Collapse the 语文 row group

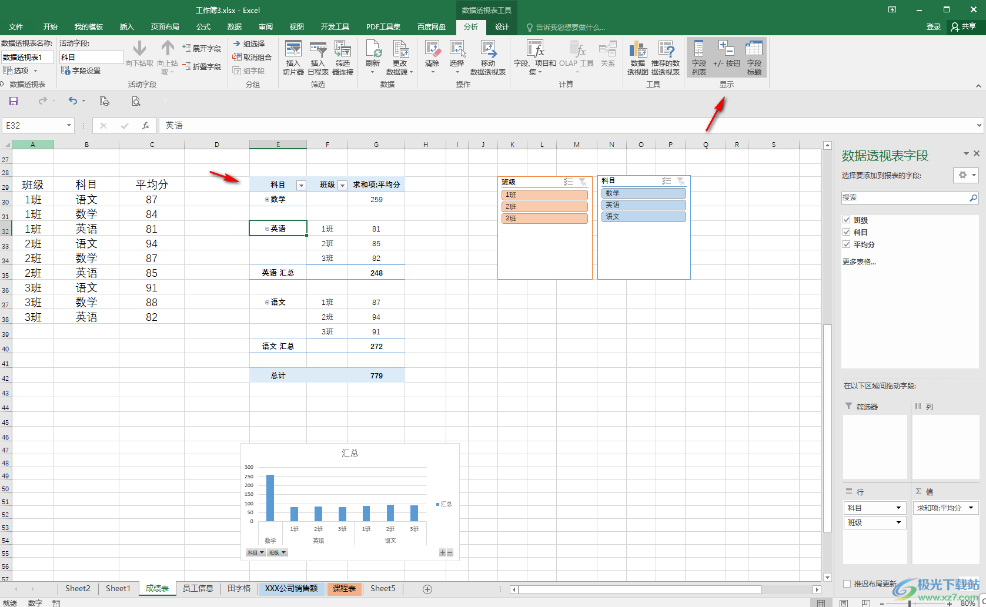267,303
